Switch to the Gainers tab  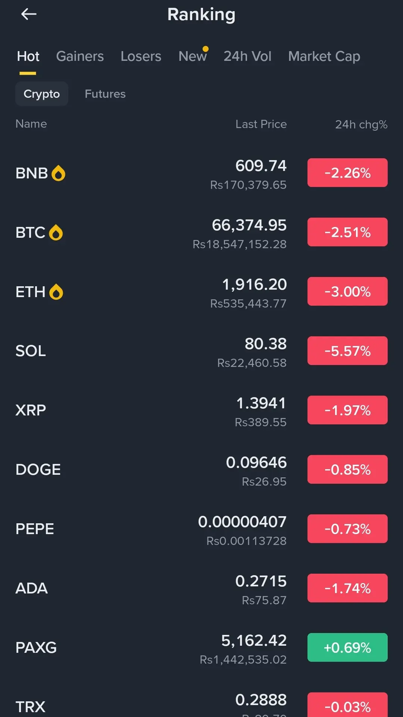click(80, 56)
